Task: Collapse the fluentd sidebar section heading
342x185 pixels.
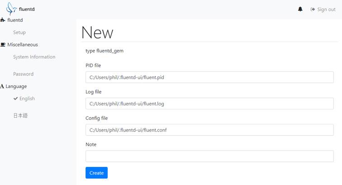Action: coord(15,20)
